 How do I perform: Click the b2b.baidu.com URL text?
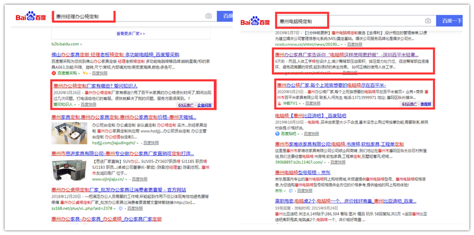[65, 44]
